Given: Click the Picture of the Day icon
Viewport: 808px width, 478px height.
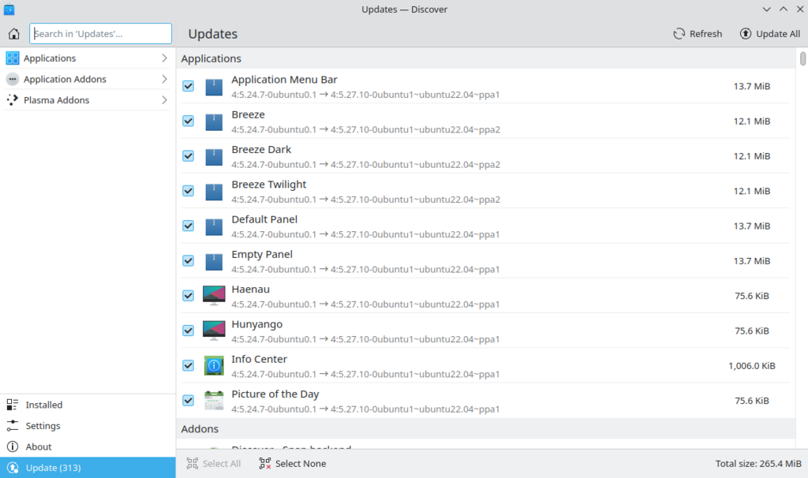Looking at the screenshot, I should 214,400.
